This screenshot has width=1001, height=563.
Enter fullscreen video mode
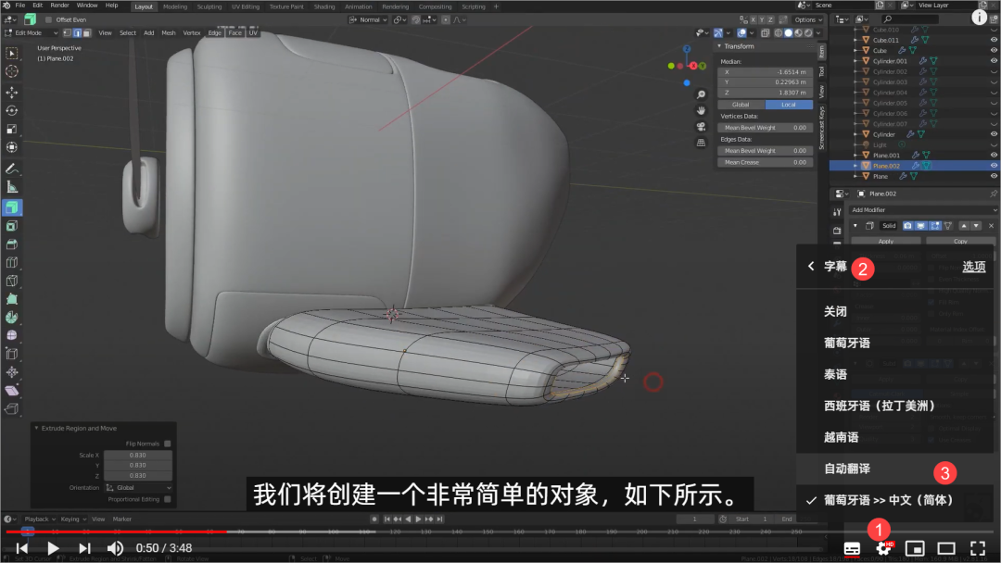pyautogui.click(x=978, y=548)
